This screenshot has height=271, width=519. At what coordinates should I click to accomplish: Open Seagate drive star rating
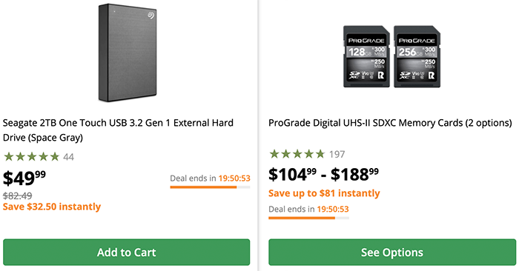(31, 157)
